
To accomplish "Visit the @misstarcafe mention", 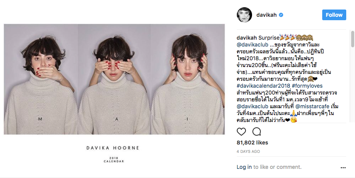I will [x=312, y=106].
